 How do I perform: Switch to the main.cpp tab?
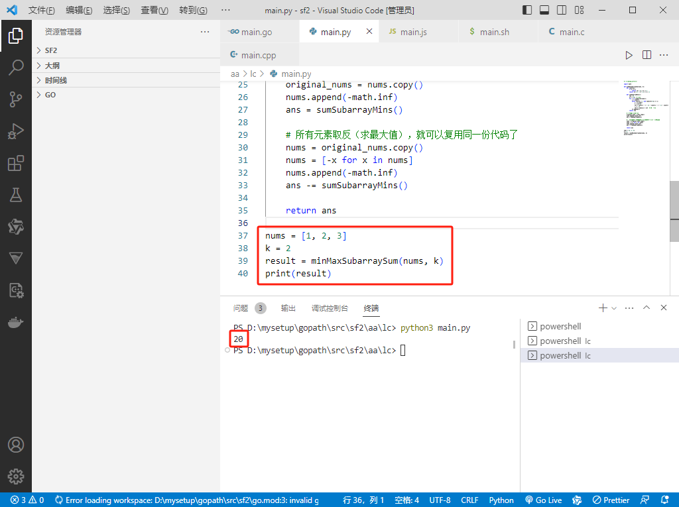(259, 55)
